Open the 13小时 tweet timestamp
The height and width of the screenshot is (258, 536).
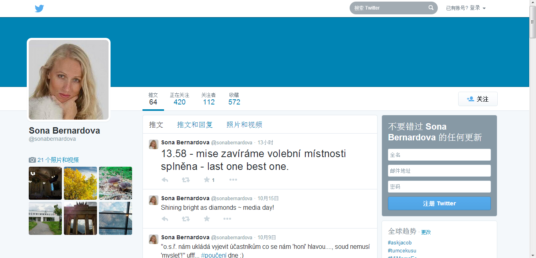[265, 142]
